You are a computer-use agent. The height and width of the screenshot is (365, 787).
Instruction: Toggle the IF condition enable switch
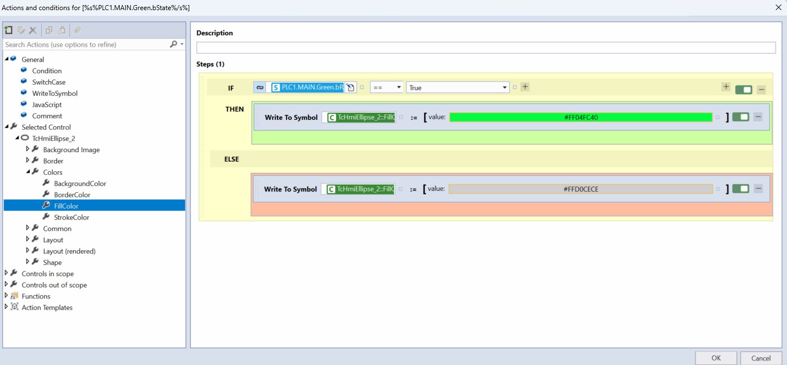744,90
